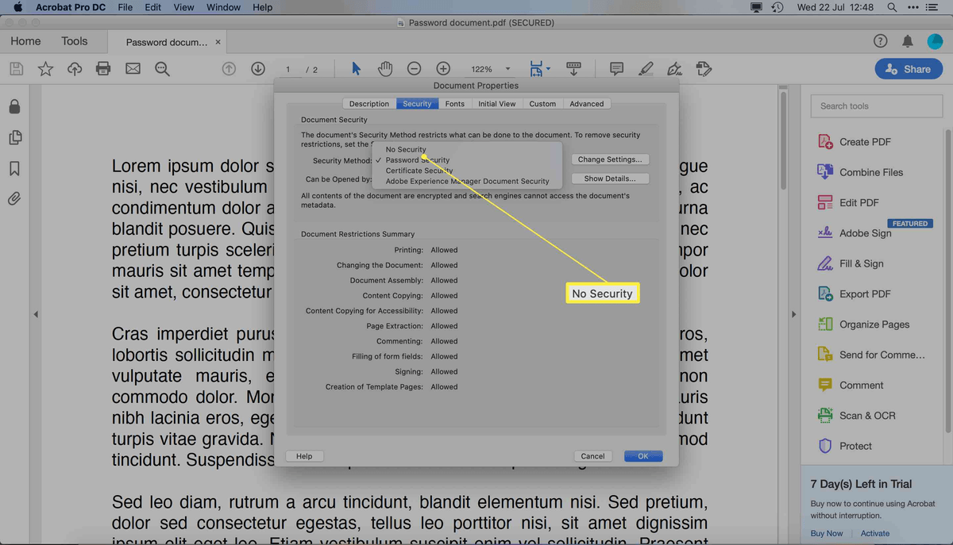Open the Comment speech bubble tool

pyautogui.click(x=616, y=68)
